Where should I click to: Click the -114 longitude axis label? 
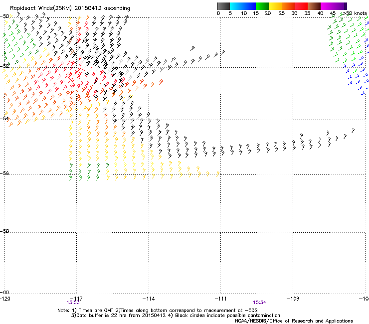tap(149, 299)
